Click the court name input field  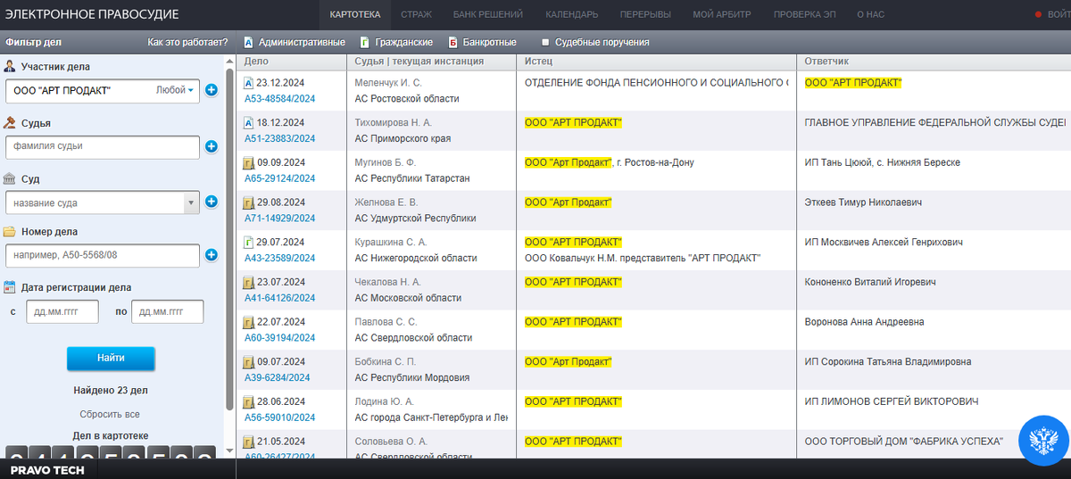(x=94, y=202)
